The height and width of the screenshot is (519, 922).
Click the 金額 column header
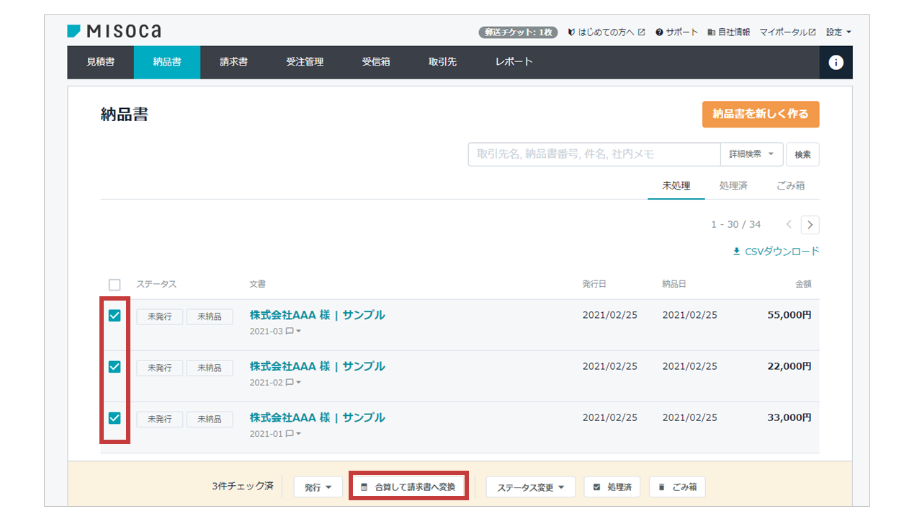(803, 284)
